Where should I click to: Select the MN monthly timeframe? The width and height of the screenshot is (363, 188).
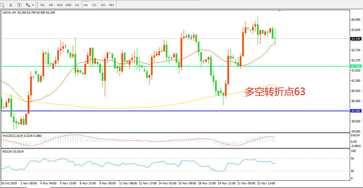click(112, 5)
